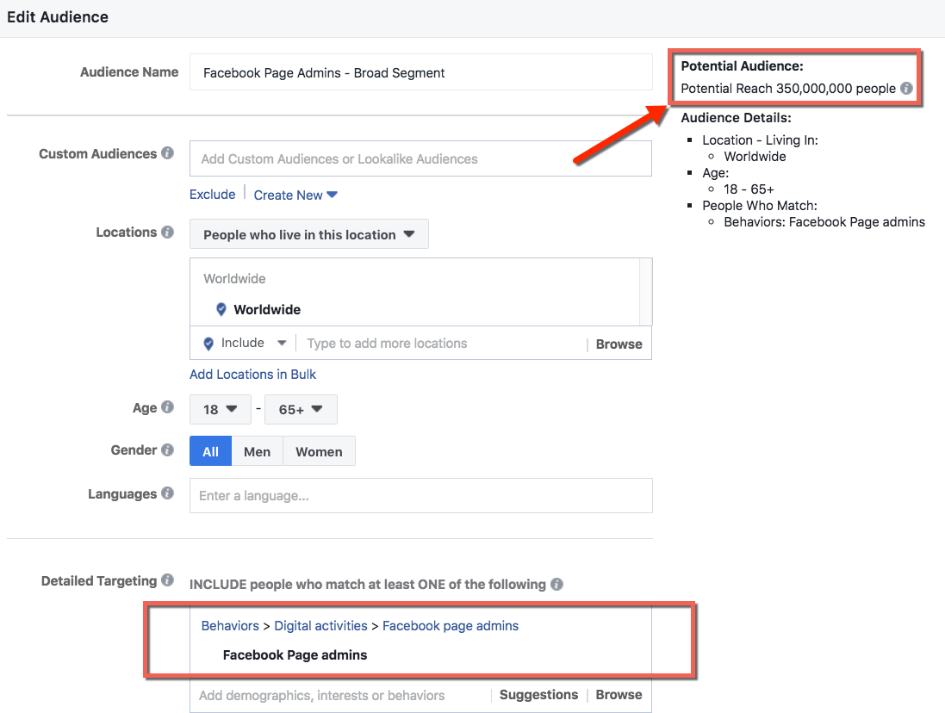The image size is (945, 713).
Task: Follow the Digital activities breadcrumb link
Action: click(x=320, y=626)
